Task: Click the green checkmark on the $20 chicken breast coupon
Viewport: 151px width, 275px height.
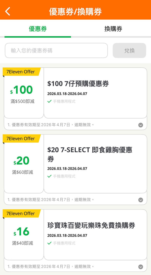Action: 49,176
